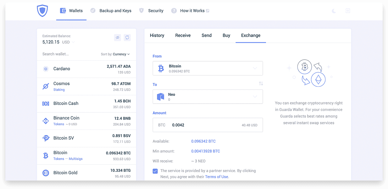Open the USD balance currency dropdown

(x=68, y=42)
